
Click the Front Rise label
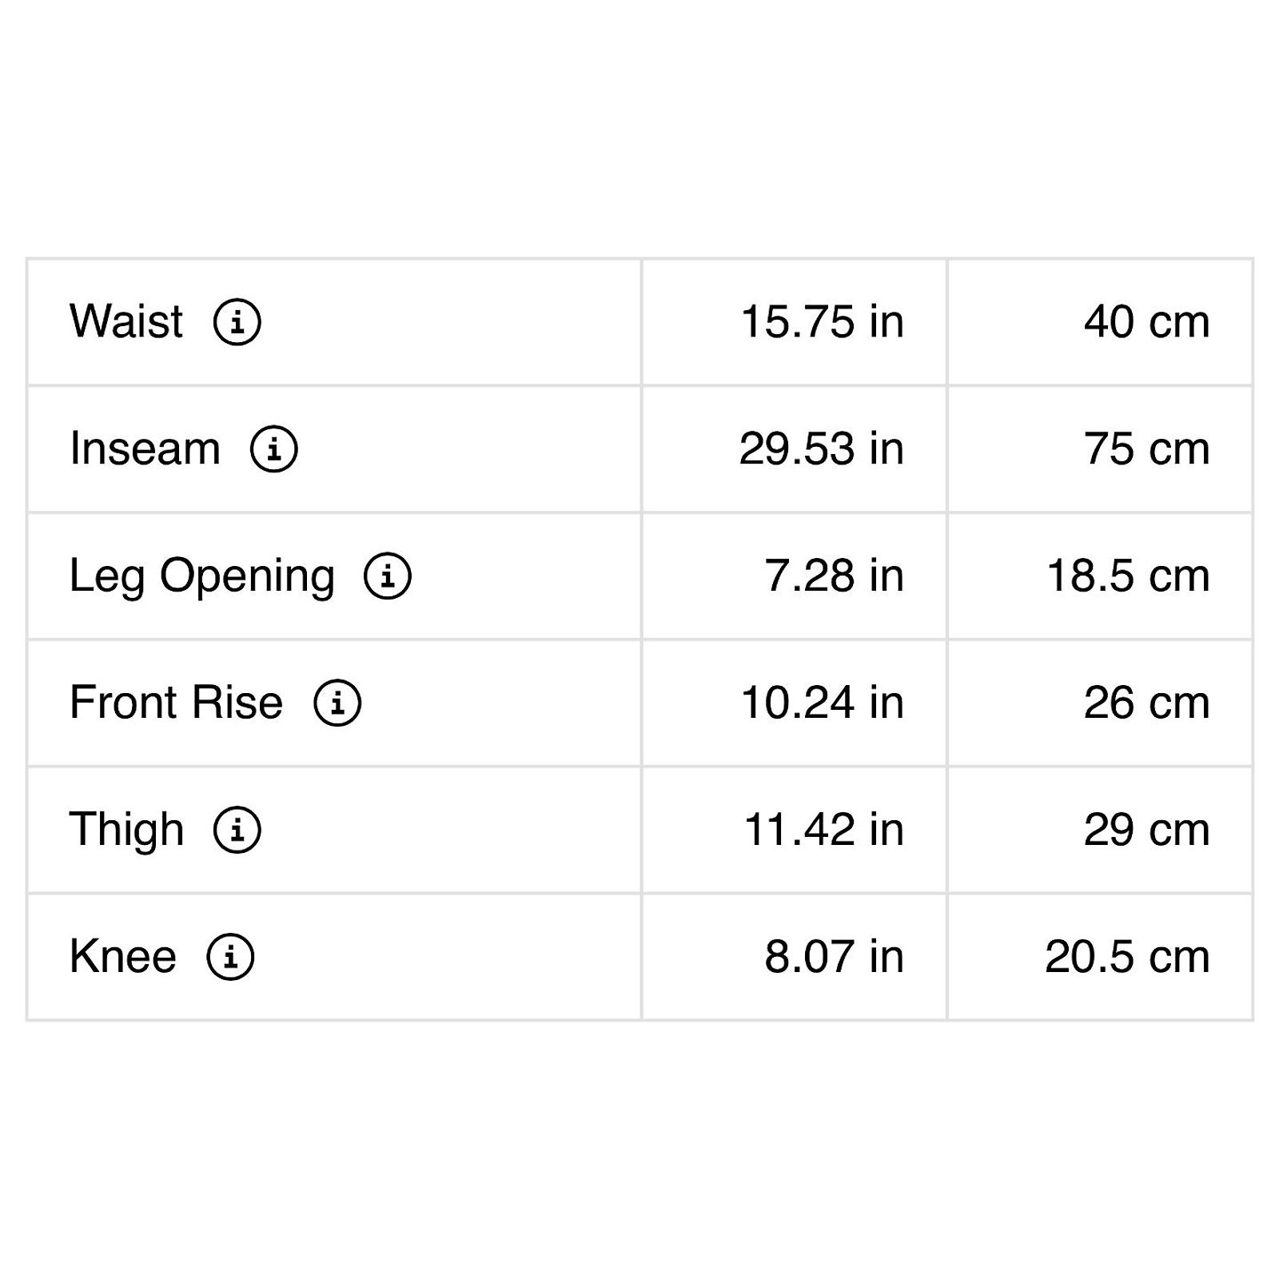[x=177, y=703]
